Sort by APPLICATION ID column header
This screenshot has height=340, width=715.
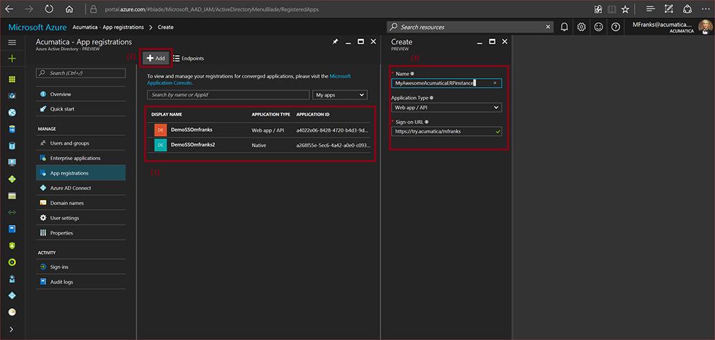tap(313, 114)
